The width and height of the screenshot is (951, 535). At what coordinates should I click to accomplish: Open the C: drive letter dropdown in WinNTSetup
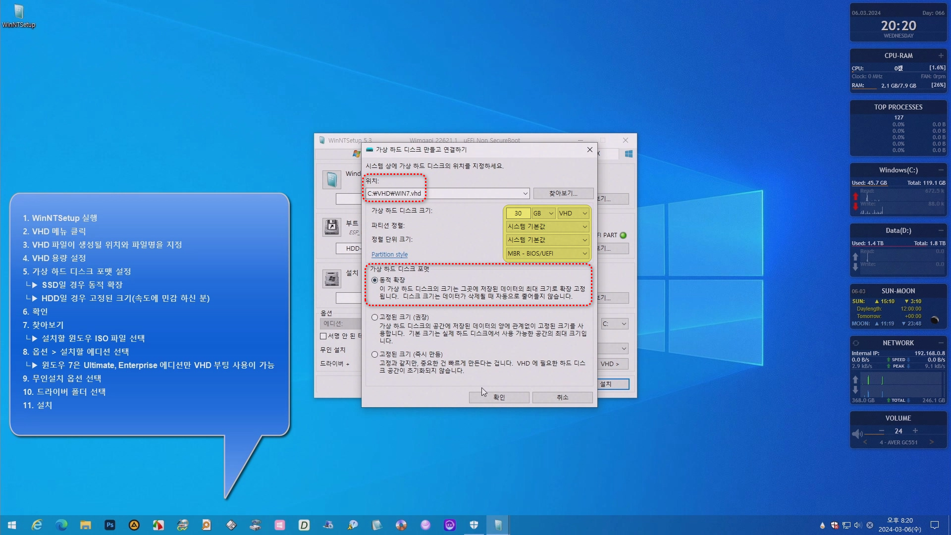click(614, 324)
